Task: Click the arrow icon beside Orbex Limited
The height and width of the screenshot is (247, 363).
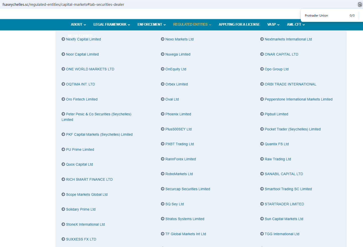Action: click(163, 84)
